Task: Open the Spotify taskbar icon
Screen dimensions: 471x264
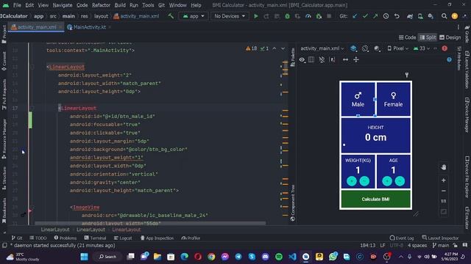Action: pos(279,257)
